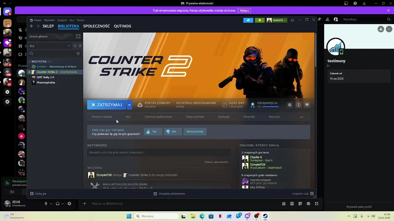Toggle ready-to-play filter icon

point(80,46)
